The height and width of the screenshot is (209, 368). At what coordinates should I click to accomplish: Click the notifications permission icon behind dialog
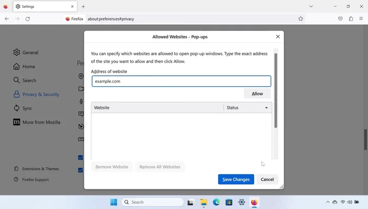81,114
